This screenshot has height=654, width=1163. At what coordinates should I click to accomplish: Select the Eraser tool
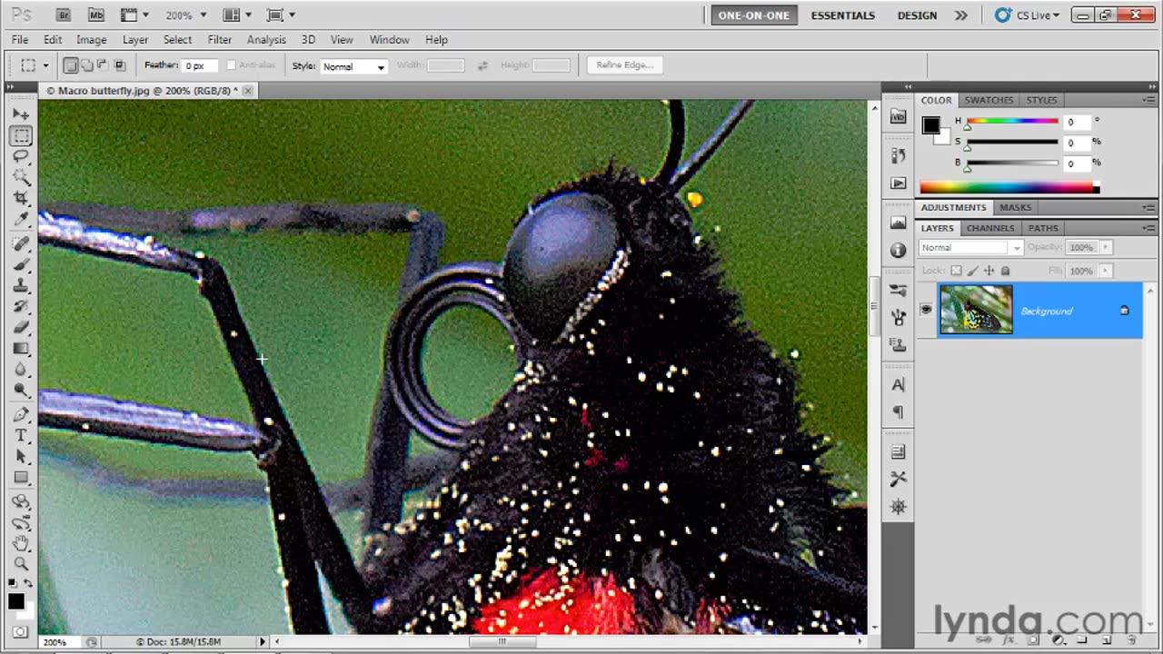tap(21, 327)
